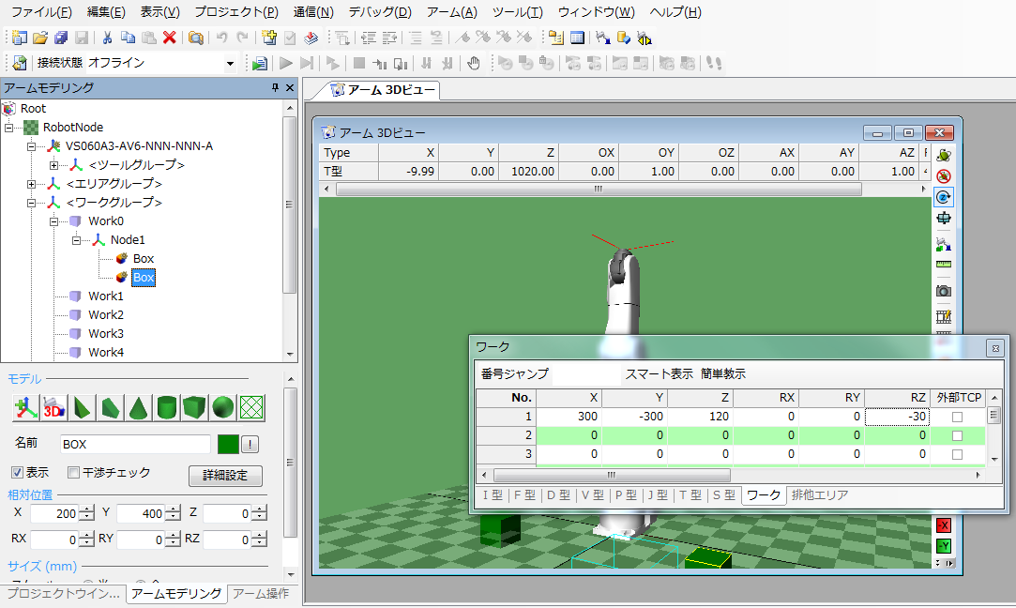Click the open folder icon in toolbar
1016x608 pixels.
coord(40,38)
